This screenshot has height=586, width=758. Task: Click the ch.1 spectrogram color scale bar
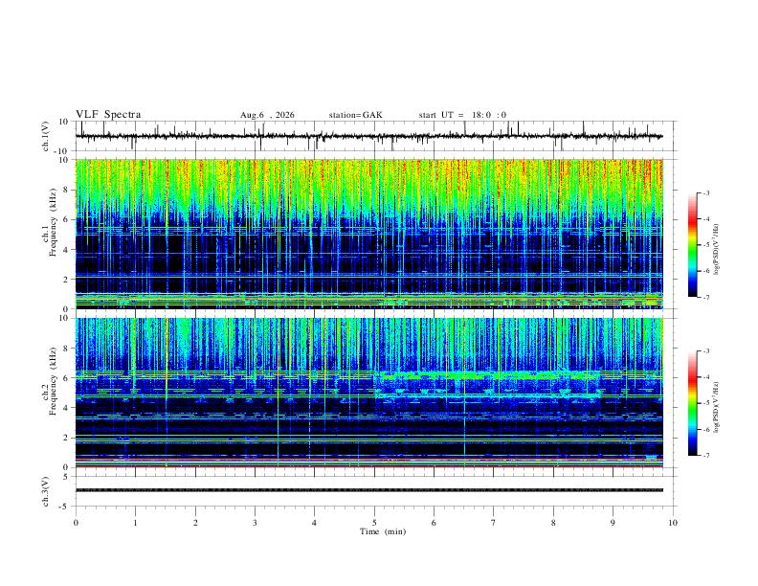[x=692, y=244]
